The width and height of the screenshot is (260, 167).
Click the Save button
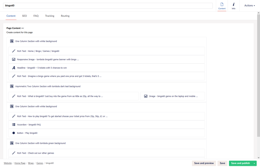point(222,163)
